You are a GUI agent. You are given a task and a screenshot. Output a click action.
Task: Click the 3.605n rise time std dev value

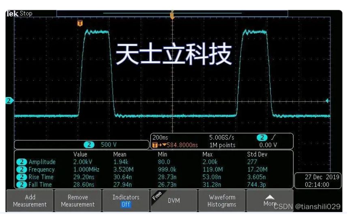tap(257, 177)
